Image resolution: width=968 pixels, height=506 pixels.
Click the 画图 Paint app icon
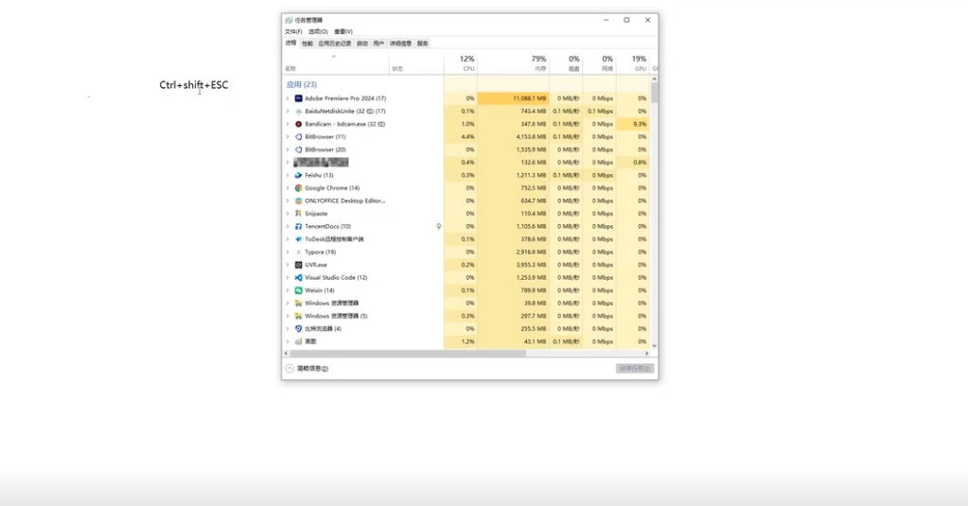[x=298, y=341]
